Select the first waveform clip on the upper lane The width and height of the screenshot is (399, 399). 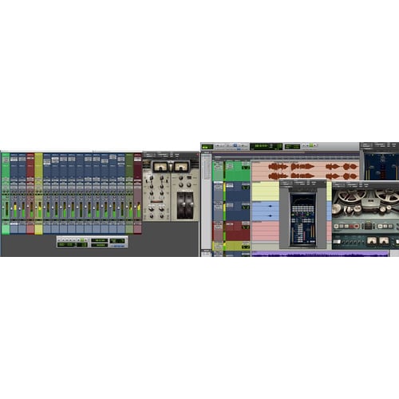point(279,167)
